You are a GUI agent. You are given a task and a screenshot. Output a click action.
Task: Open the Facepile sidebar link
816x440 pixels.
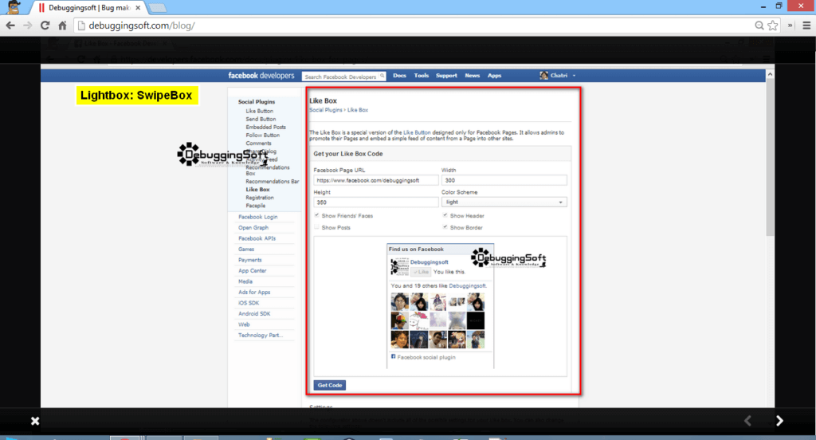tap(256, 206)
